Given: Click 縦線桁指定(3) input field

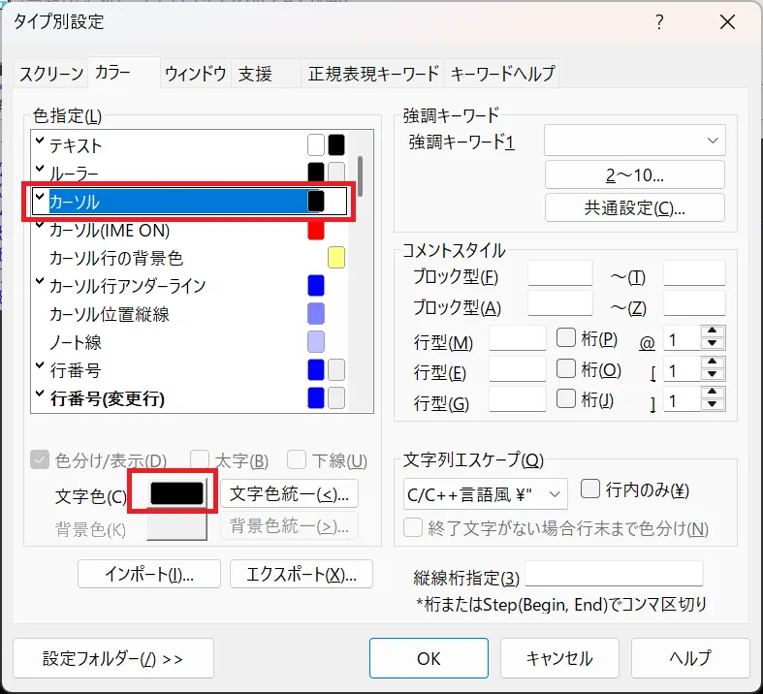Looking at the screenshot, I should [614, 575].
